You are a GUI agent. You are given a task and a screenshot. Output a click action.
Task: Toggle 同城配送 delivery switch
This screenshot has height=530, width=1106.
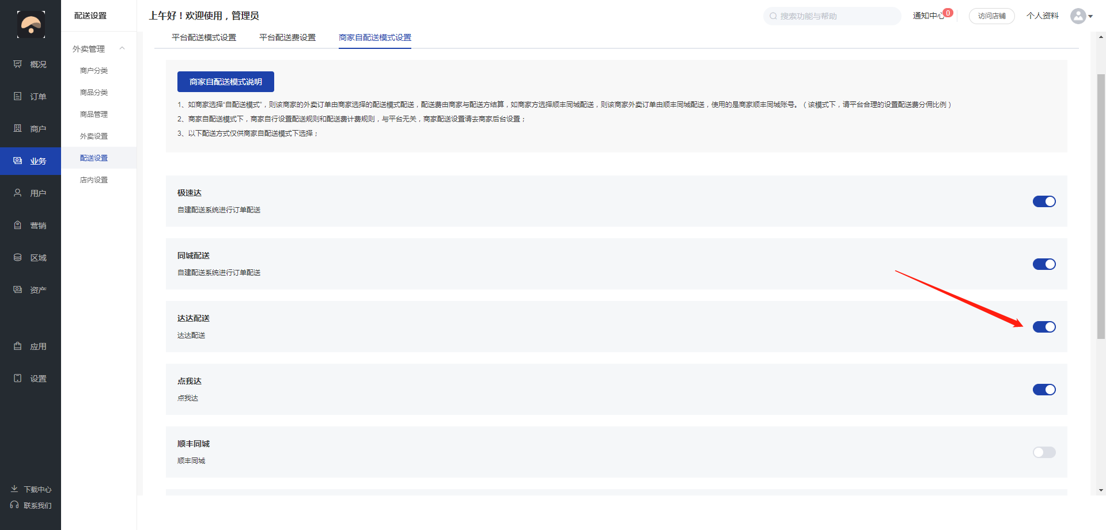(x=1044, y=264)
